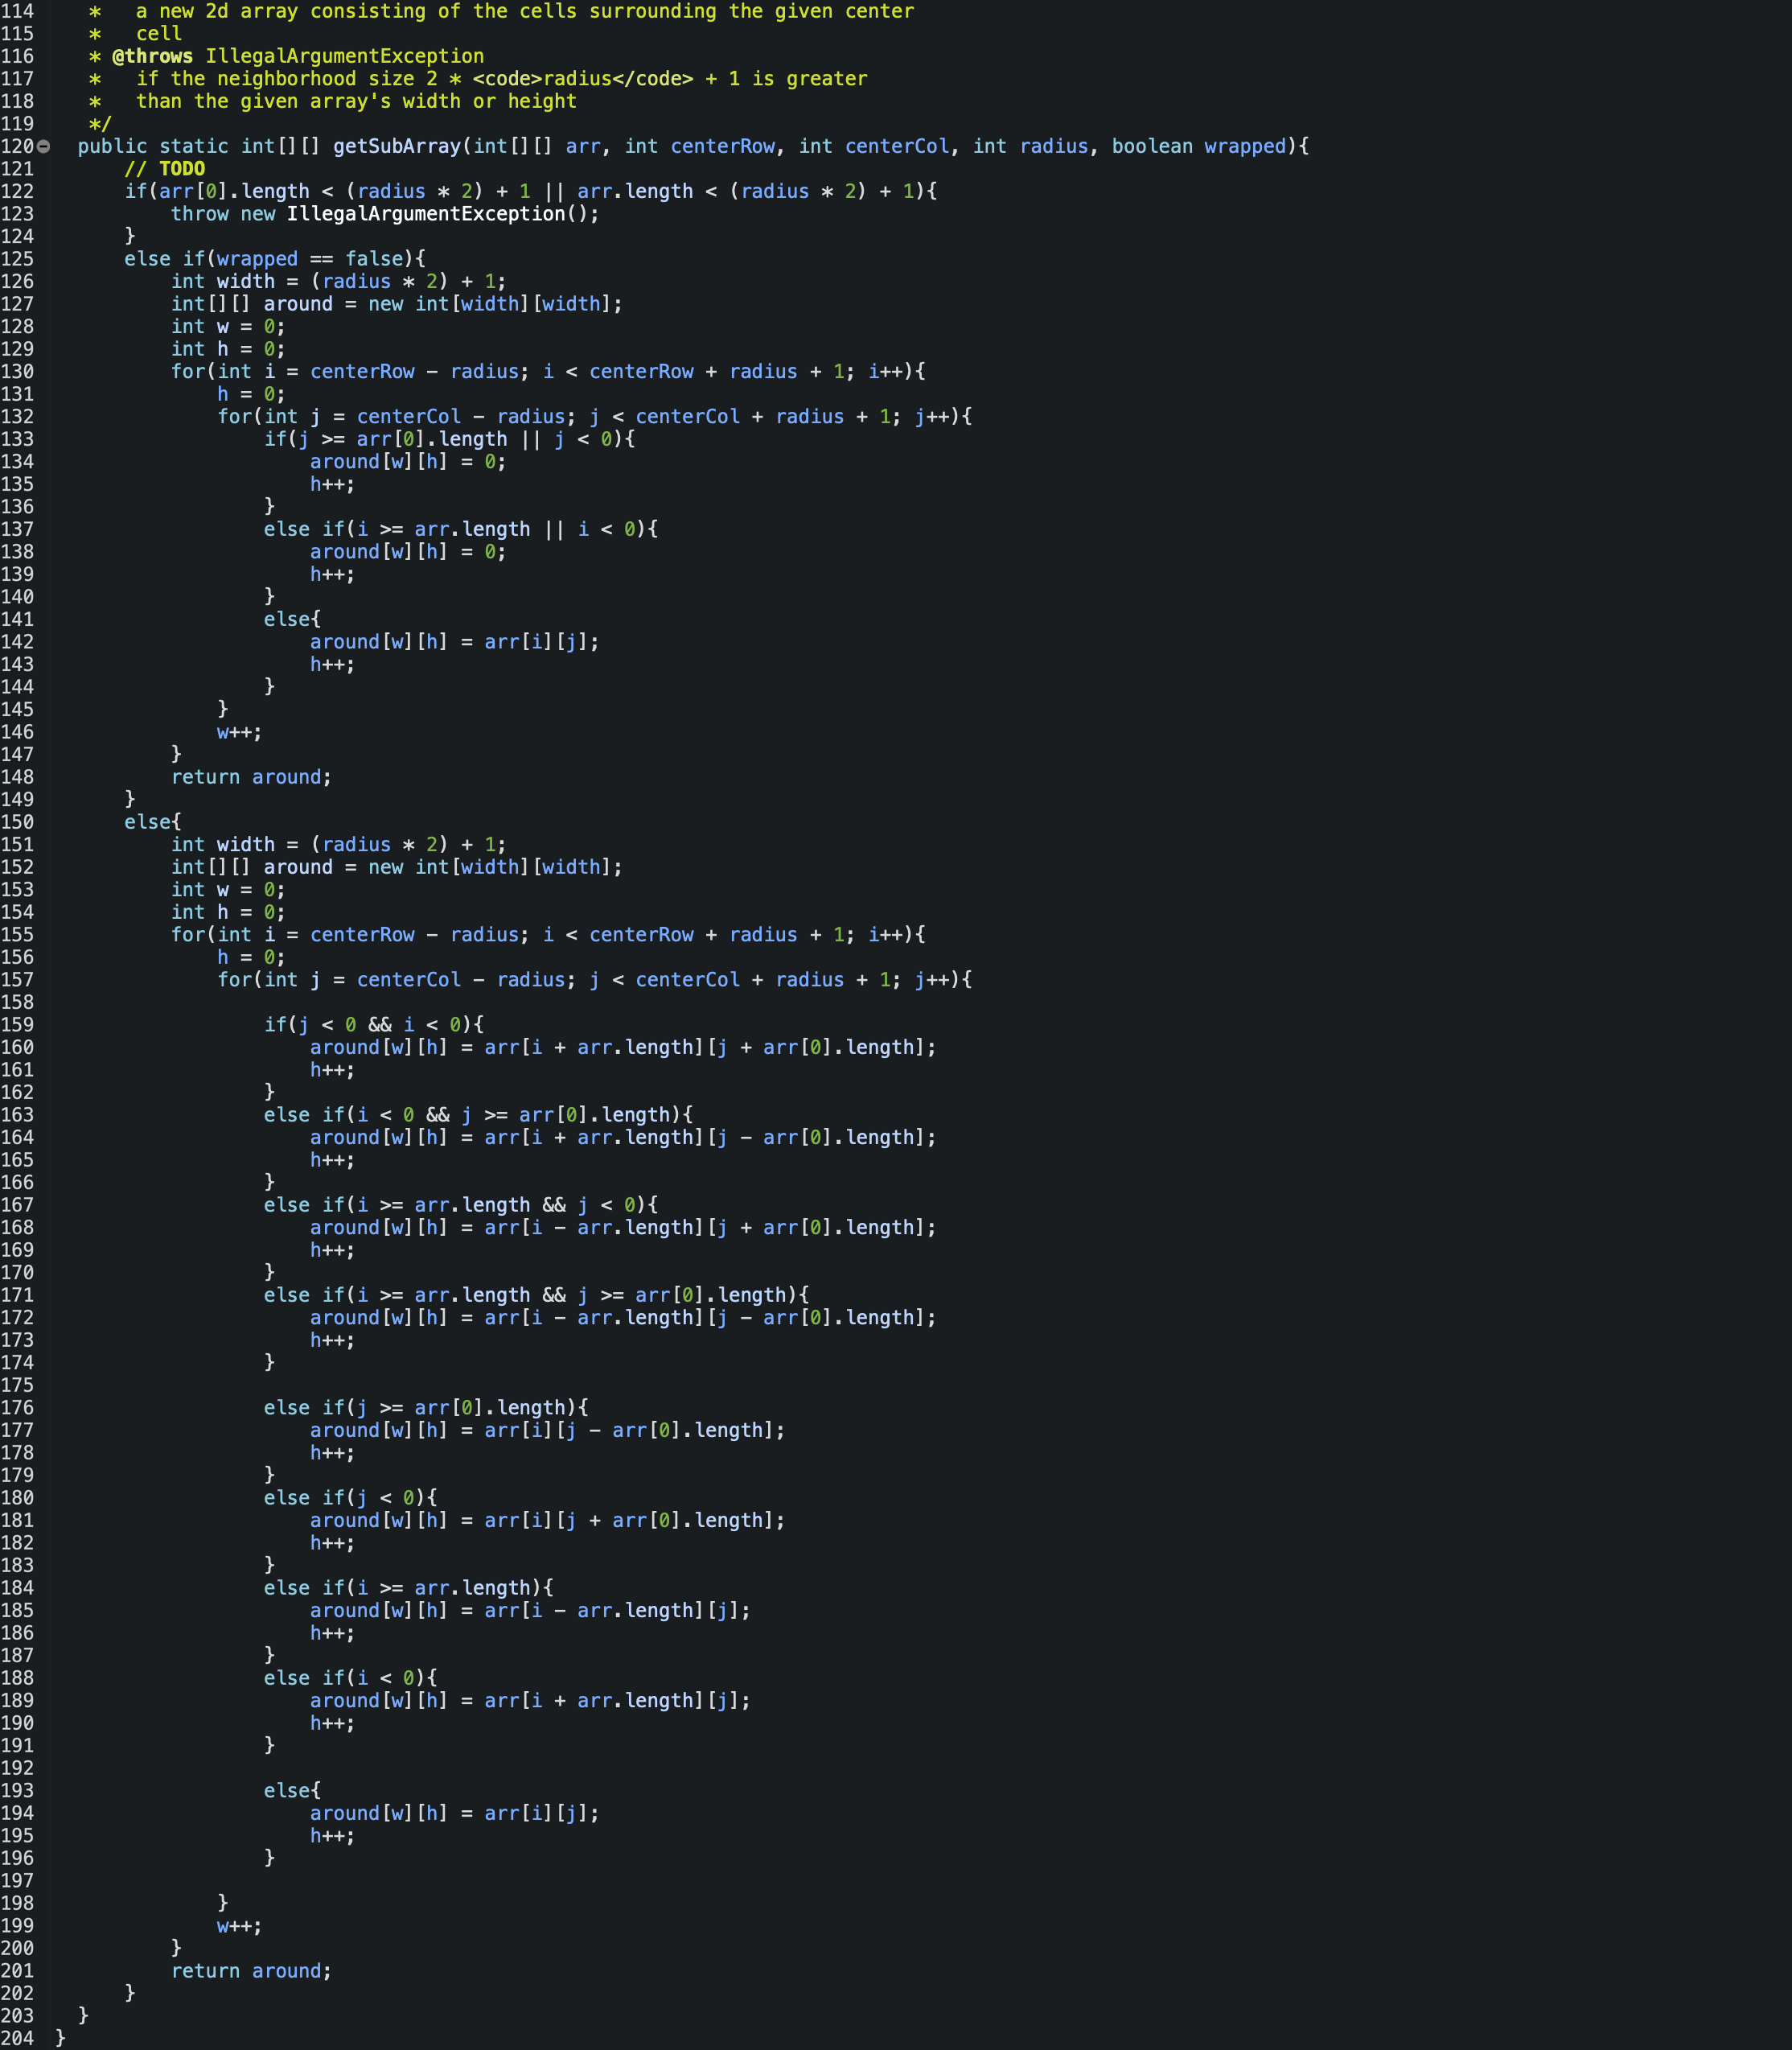Click line number 122 in the gutter
1792x2050 pixels.
coord(17,191)
